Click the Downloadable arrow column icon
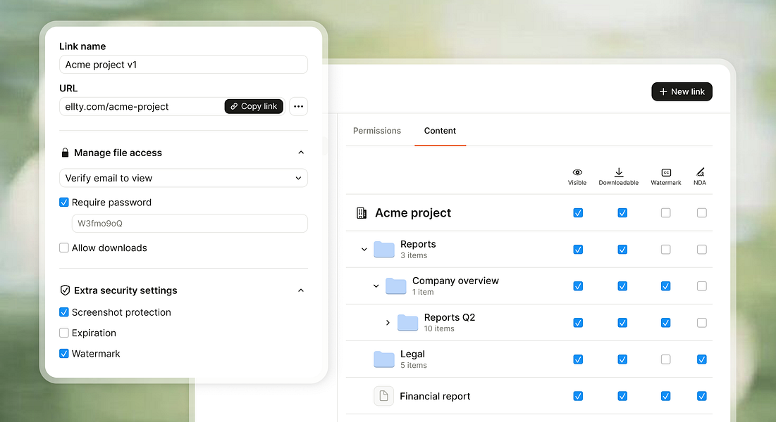Viewport: 776px width, 422px height. [x=619, y=172]
